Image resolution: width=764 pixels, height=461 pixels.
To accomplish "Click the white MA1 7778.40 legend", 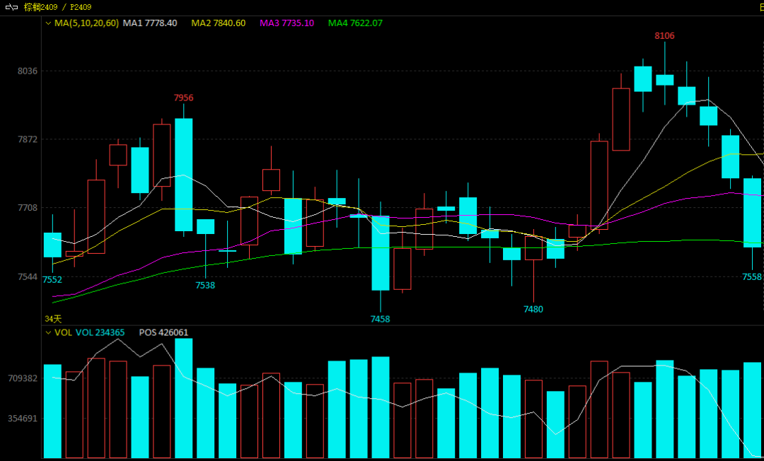I will click(150, 23).
